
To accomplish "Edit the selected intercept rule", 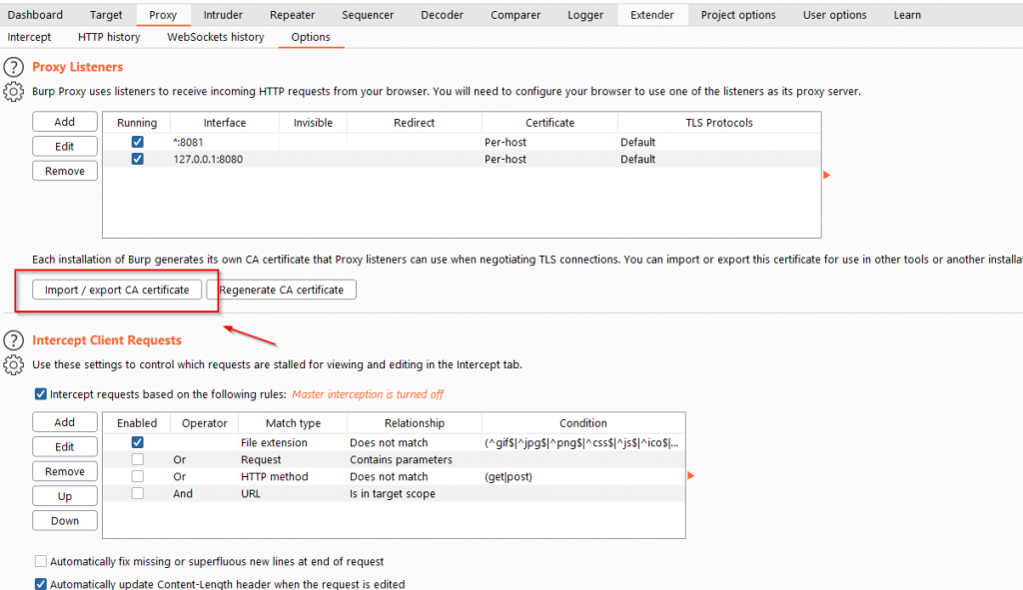I will (65, 446).
